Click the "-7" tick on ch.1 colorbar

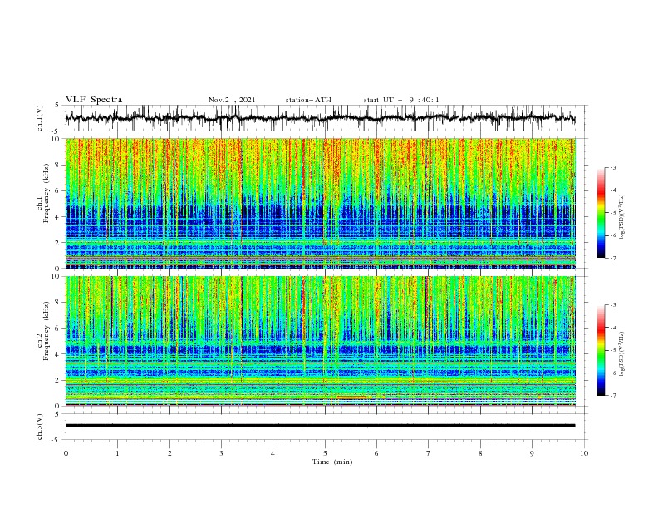coord(612,258)
